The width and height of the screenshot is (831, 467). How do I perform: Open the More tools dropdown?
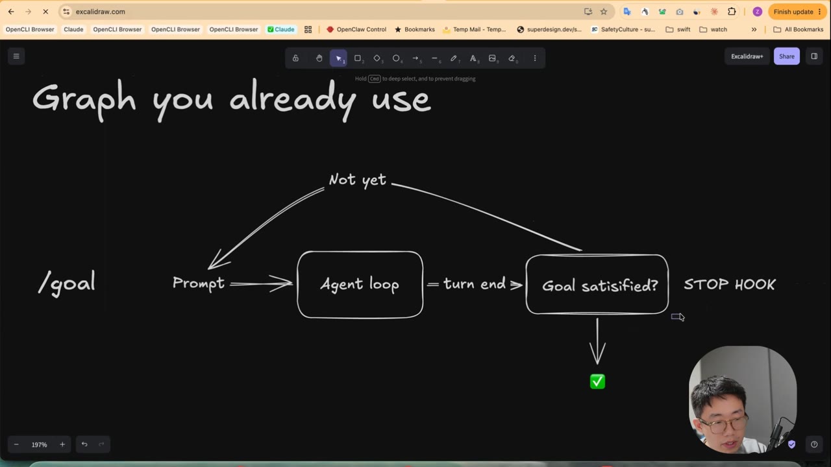pyautogui.click(x=535, y=58)
